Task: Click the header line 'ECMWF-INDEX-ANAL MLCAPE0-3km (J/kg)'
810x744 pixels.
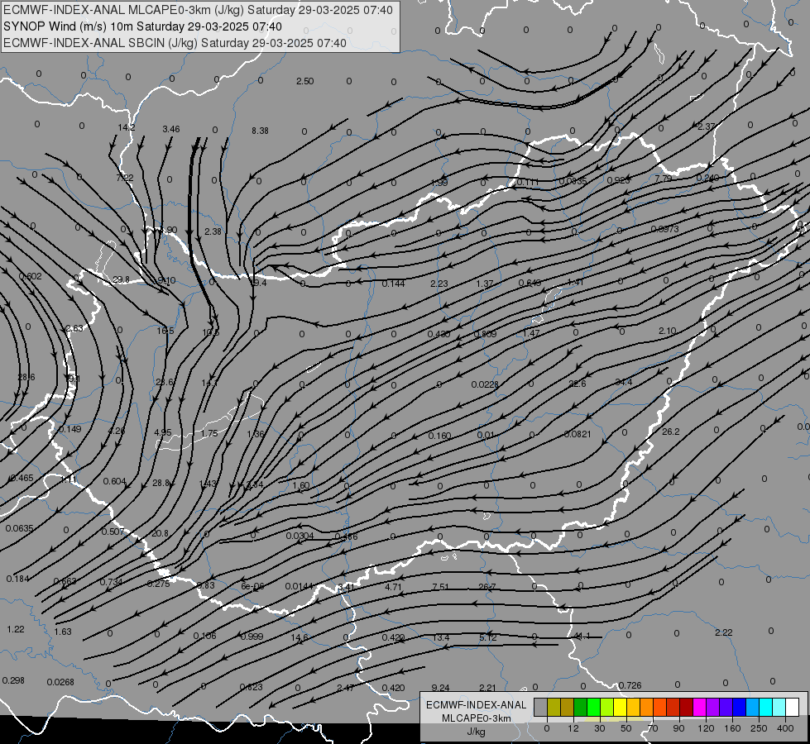Action: [x=124, y=10]
